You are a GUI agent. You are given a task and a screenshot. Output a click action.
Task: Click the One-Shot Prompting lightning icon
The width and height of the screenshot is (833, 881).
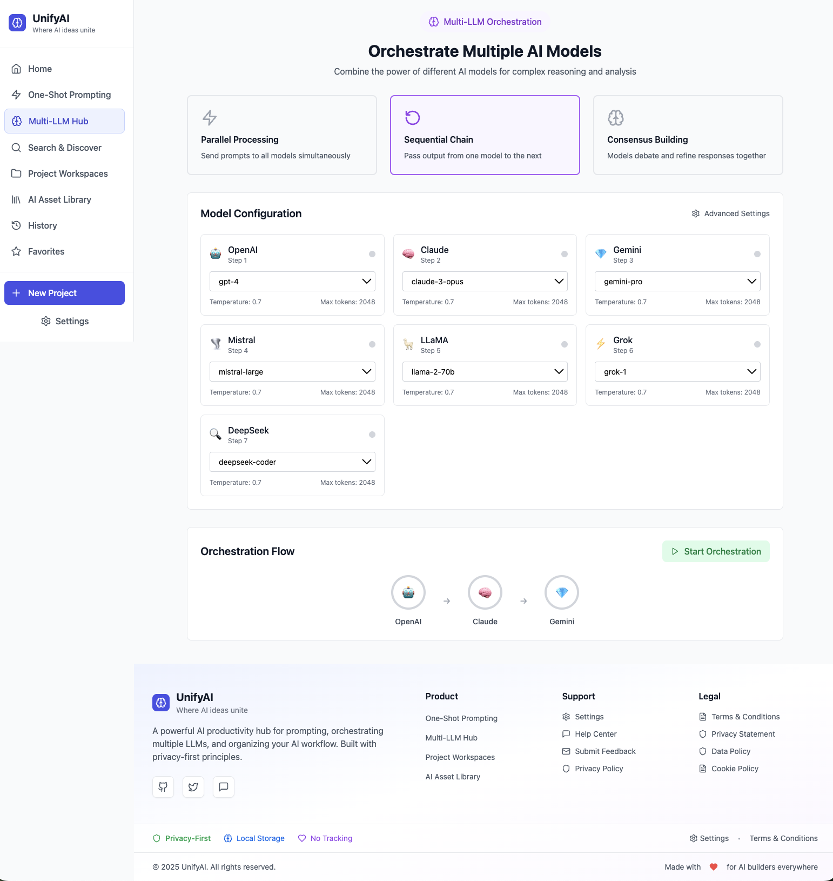click(16, 95)
